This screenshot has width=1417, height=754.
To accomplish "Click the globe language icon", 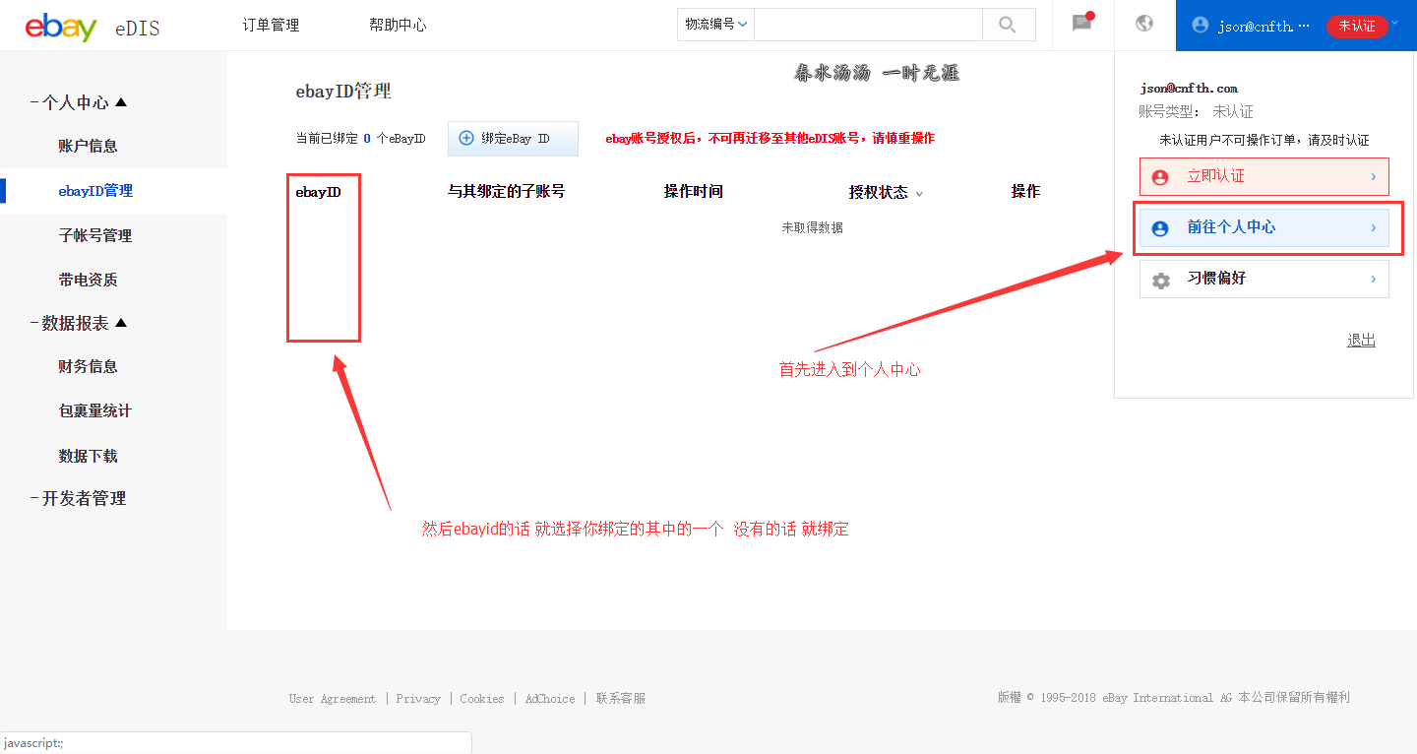I will [x=1144, y=24].
